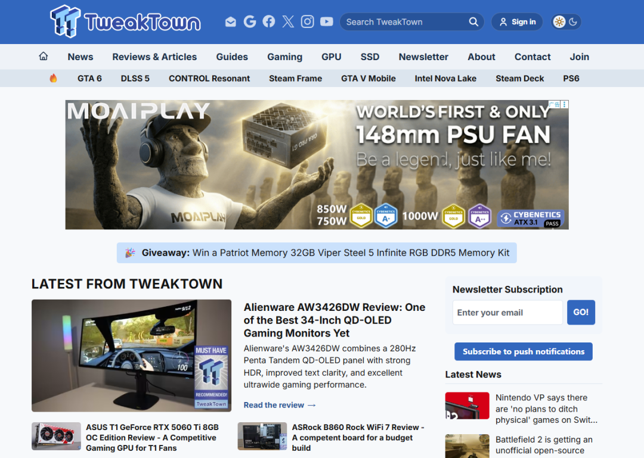Open the Instagram icon
The height and width of the screenshot is (458, 644).
[307, 22]
